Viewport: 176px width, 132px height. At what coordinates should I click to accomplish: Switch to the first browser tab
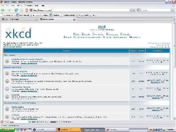pyautogui.click(x=19, y=19)
